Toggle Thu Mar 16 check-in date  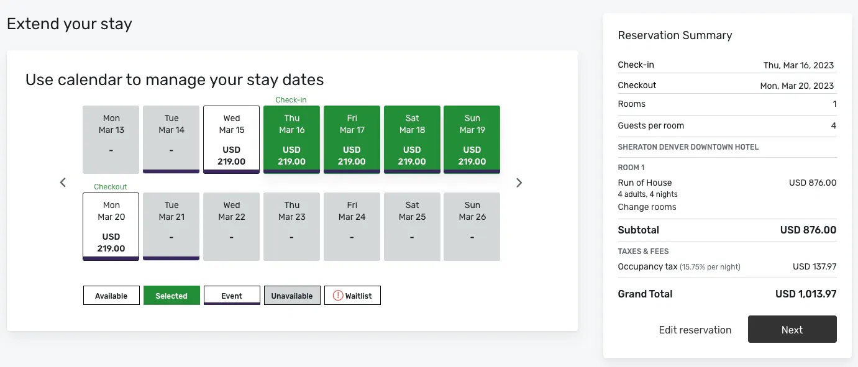point(292,140)
